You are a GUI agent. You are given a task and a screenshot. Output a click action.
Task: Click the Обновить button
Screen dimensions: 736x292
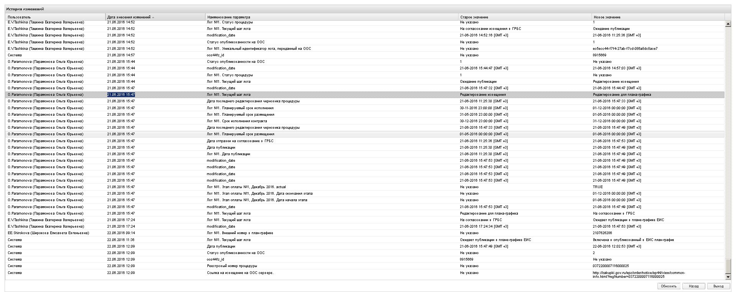669,286
